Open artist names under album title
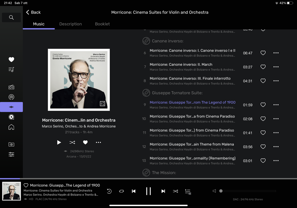Viewport: 297px width, 208px height. coord(79,126)
